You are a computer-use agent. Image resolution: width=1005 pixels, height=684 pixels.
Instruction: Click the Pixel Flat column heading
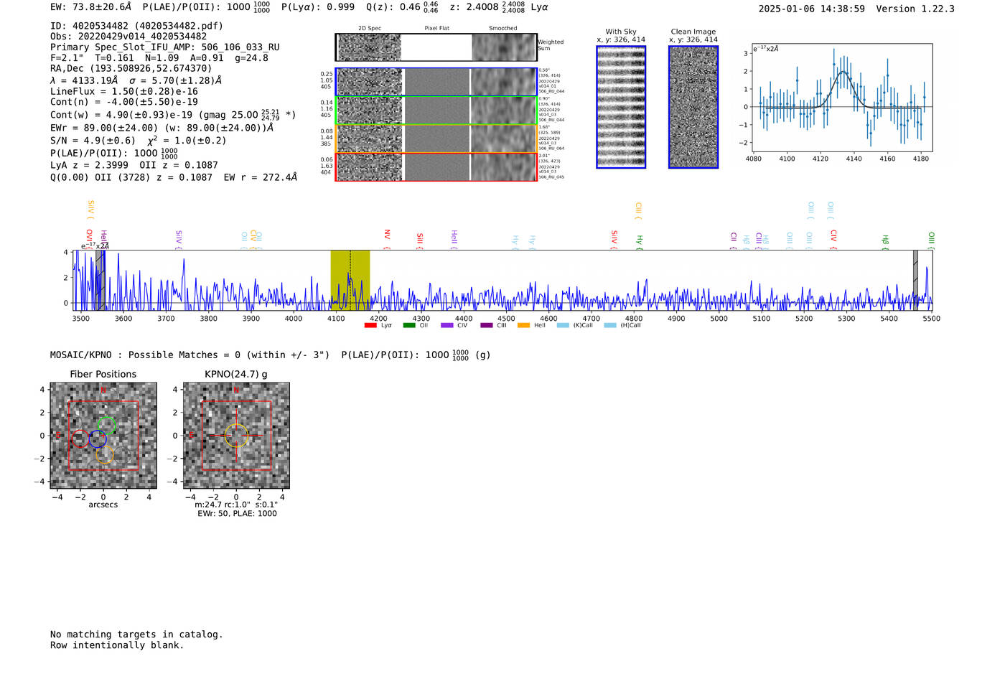tap(436, 29)
